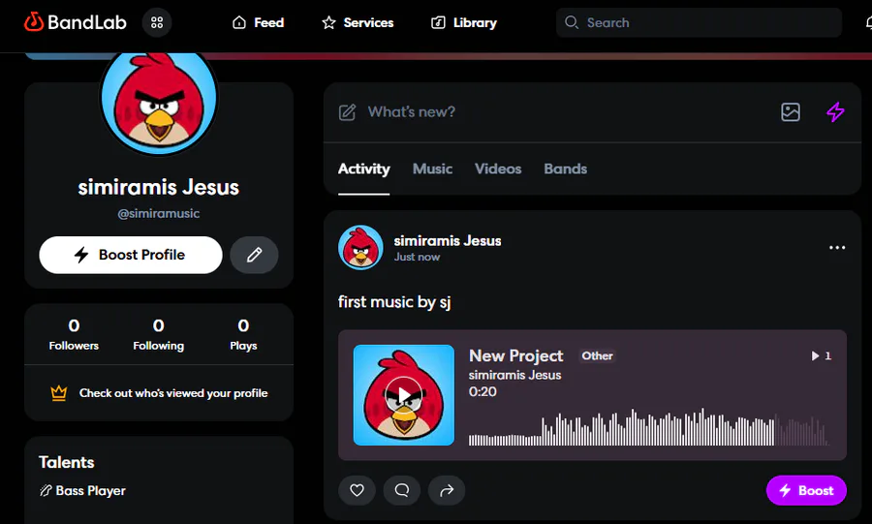Click the Other genre tag
The width and height of the screenshot is (872, 524).
(x=597, y=355)
